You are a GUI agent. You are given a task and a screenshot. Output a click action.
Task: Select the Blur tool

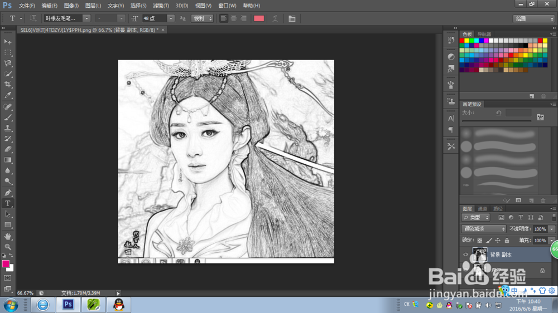[7, 170]
